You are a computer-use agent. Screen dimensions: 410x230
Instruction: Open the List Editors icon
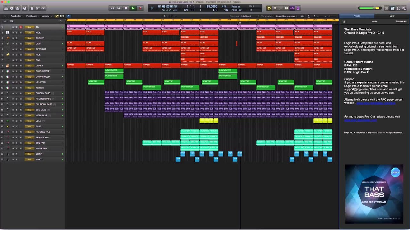pos(387,8)
